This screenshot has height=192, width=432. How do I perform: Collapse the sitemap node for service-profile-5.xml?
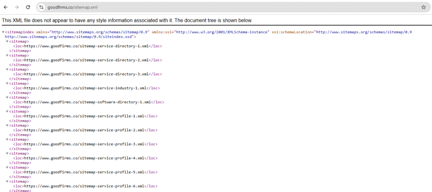7,168
